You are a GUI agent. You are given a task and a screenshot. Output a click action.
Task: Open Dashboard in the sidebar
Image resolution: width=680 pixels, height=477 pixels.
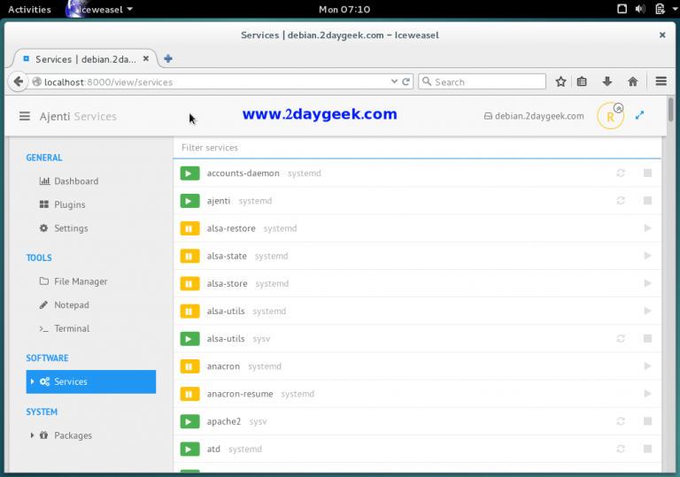tap(75, 181)
